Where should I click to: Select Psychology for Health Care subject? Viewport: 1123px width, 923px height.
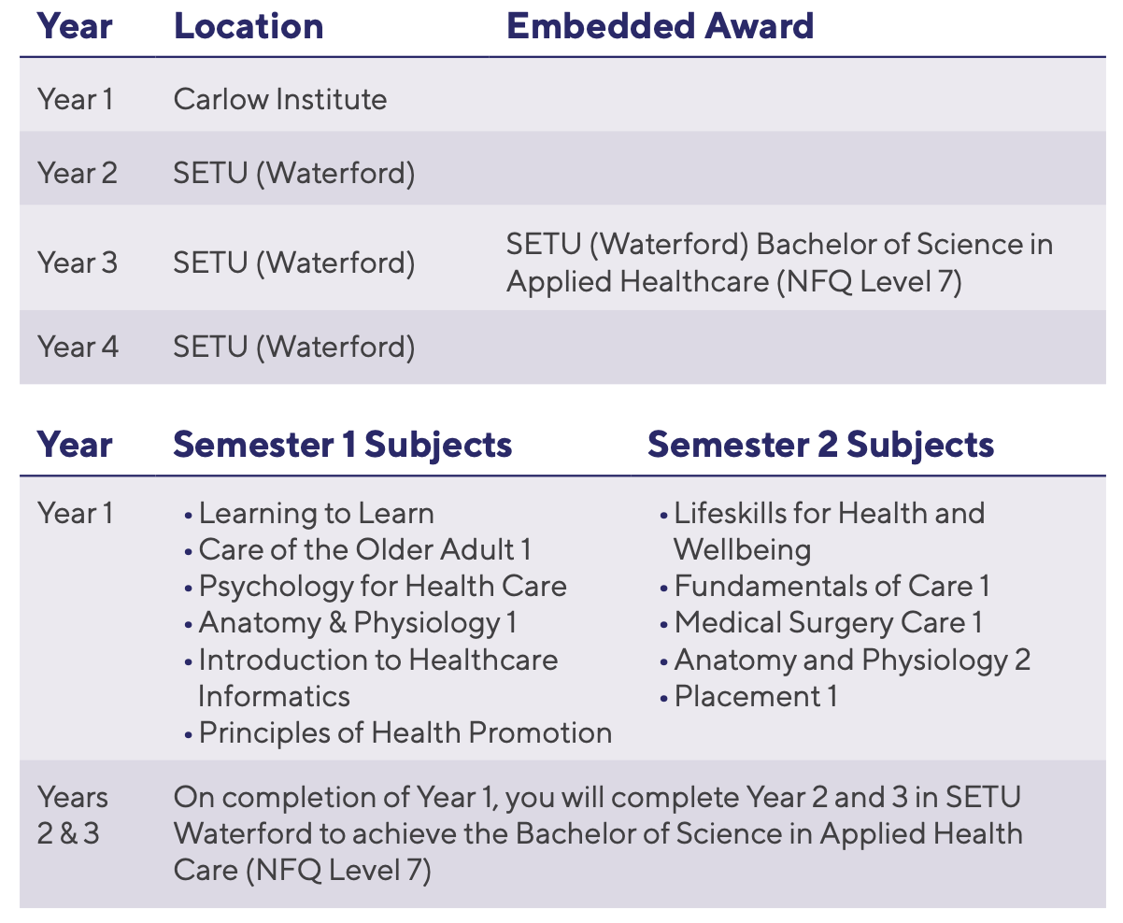(x=382, y=587)
